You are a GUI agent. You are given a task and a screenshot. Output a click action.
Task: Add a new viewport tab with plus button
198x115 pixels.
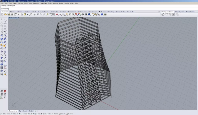[36, 111]
